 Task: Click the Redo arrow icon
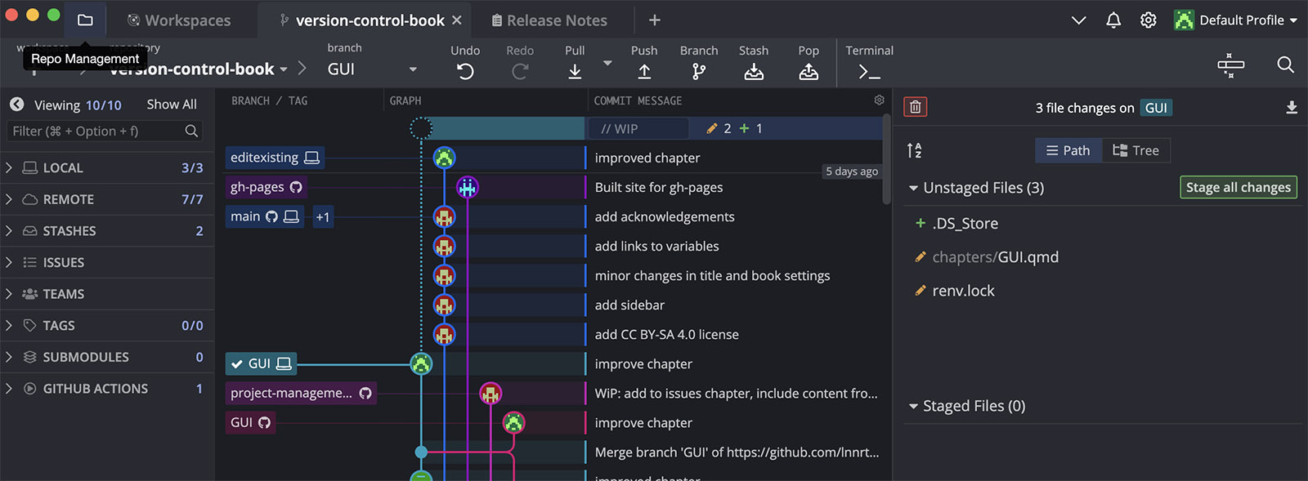click(520, 72)
